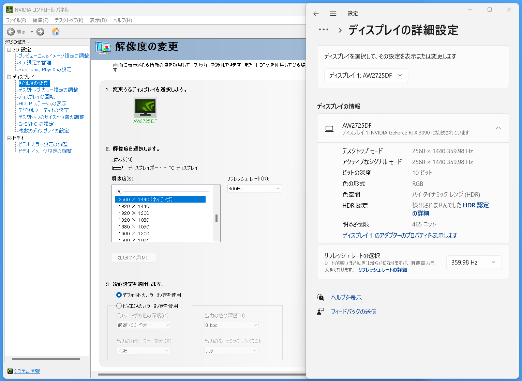522x381 pixels.
Task: Select デフォルトのカラー設定を使用 radio button
Action: tap(119, 295)
